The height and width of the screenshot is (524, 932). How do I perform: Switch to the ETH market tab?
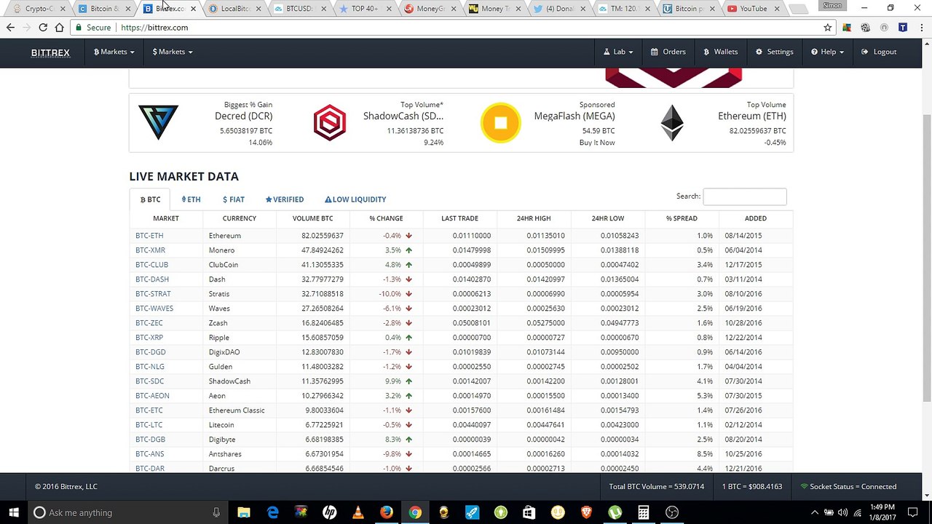[x=191, y=199]
